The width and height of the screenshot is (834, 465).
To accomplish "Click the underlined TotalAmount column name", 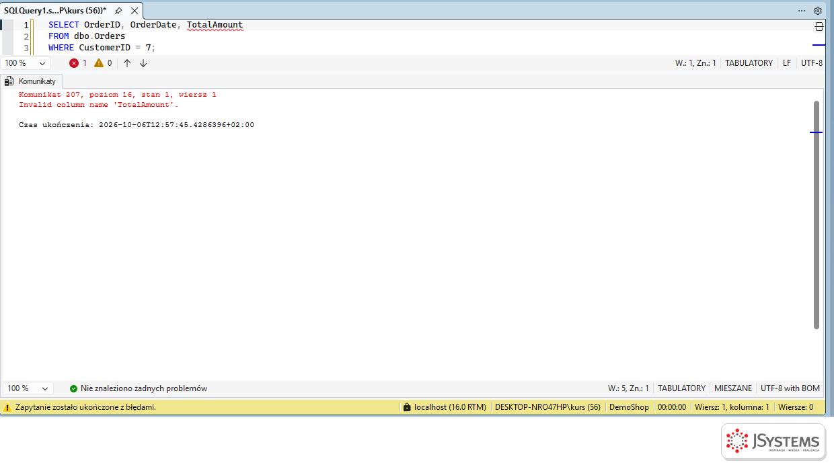I will coord(215,25).
